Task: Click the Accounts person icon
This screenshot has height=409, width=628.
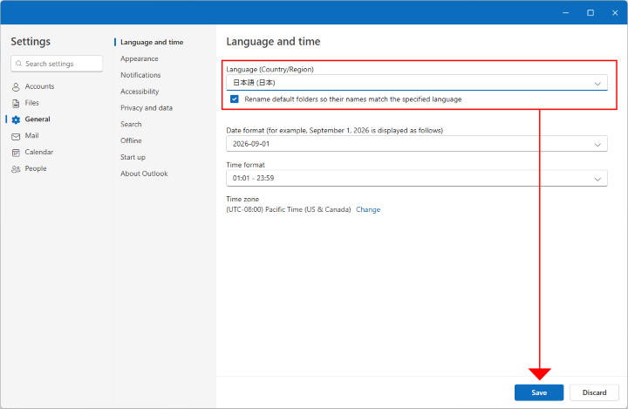Action: tap(16, 86)
